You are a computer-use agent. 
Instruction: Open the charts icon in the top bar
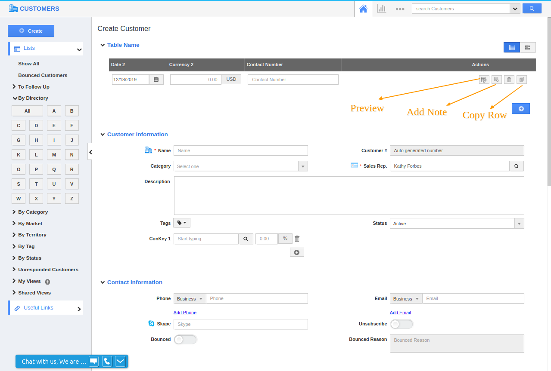[x=381, y=9]
